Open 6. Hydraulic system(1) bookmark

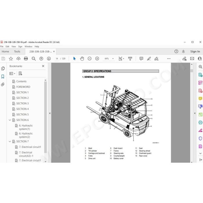pos(26,127)
